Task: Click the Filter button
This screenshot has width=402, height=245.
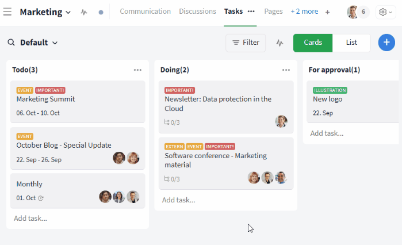Action: pos(246,43)
